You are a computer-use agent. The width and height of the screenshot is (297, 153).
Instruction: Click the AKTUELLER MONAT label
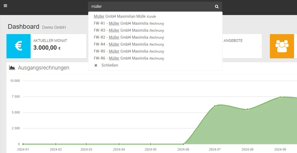click(50, 41)
